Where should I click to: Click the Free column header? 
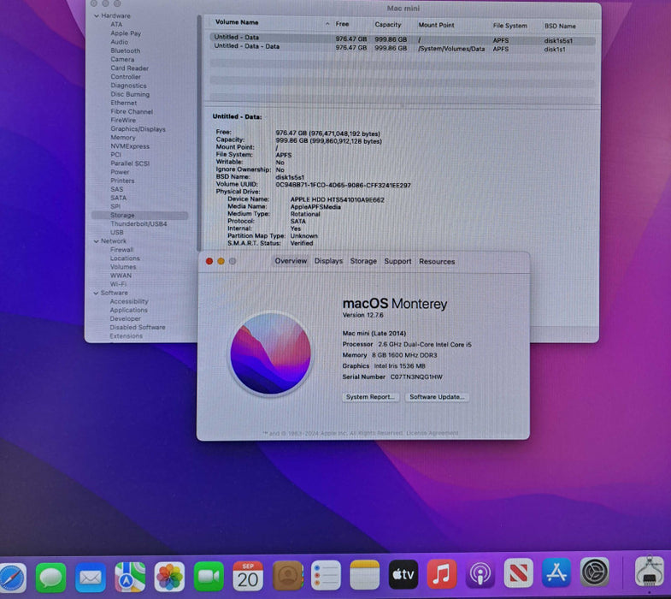342,24
